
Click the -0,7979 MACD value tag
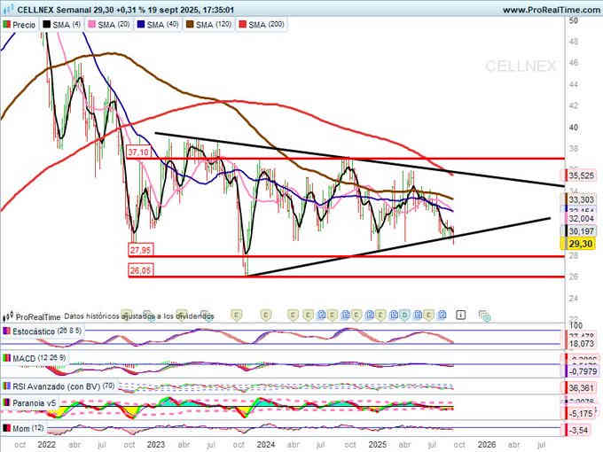[581, 371]
